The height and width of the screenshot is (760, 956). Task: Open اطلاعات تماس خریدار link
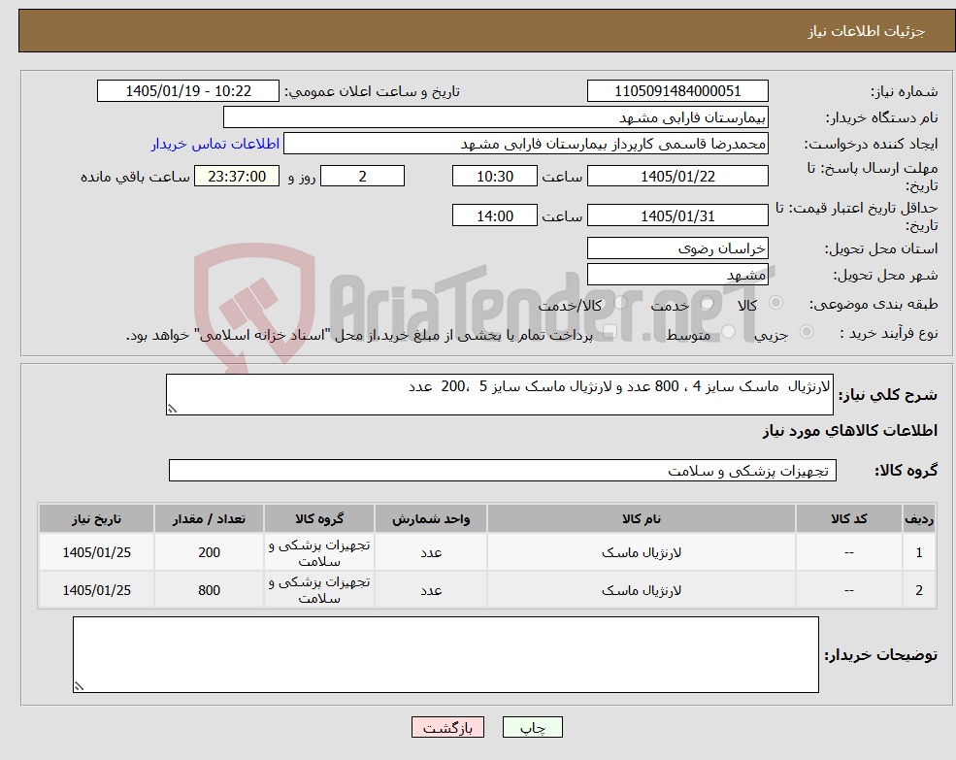point(215,144)
